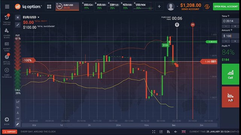Click the red expiration flag marker

pos(192,25)
